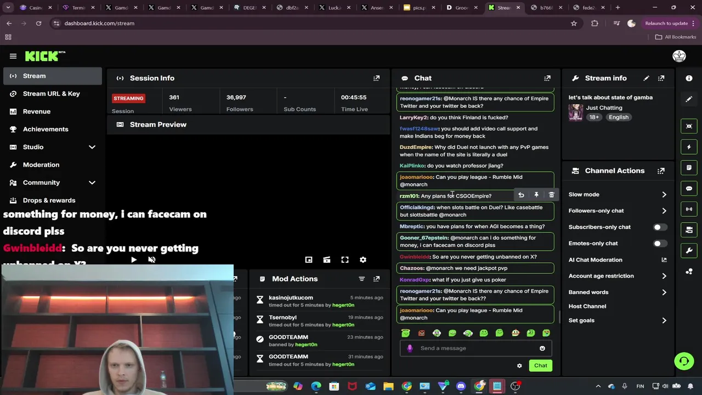Select the pencil icon in the right rail
The width and height of the screenshot is (702, 395).
pyautogui.click(x=689, y=99)
